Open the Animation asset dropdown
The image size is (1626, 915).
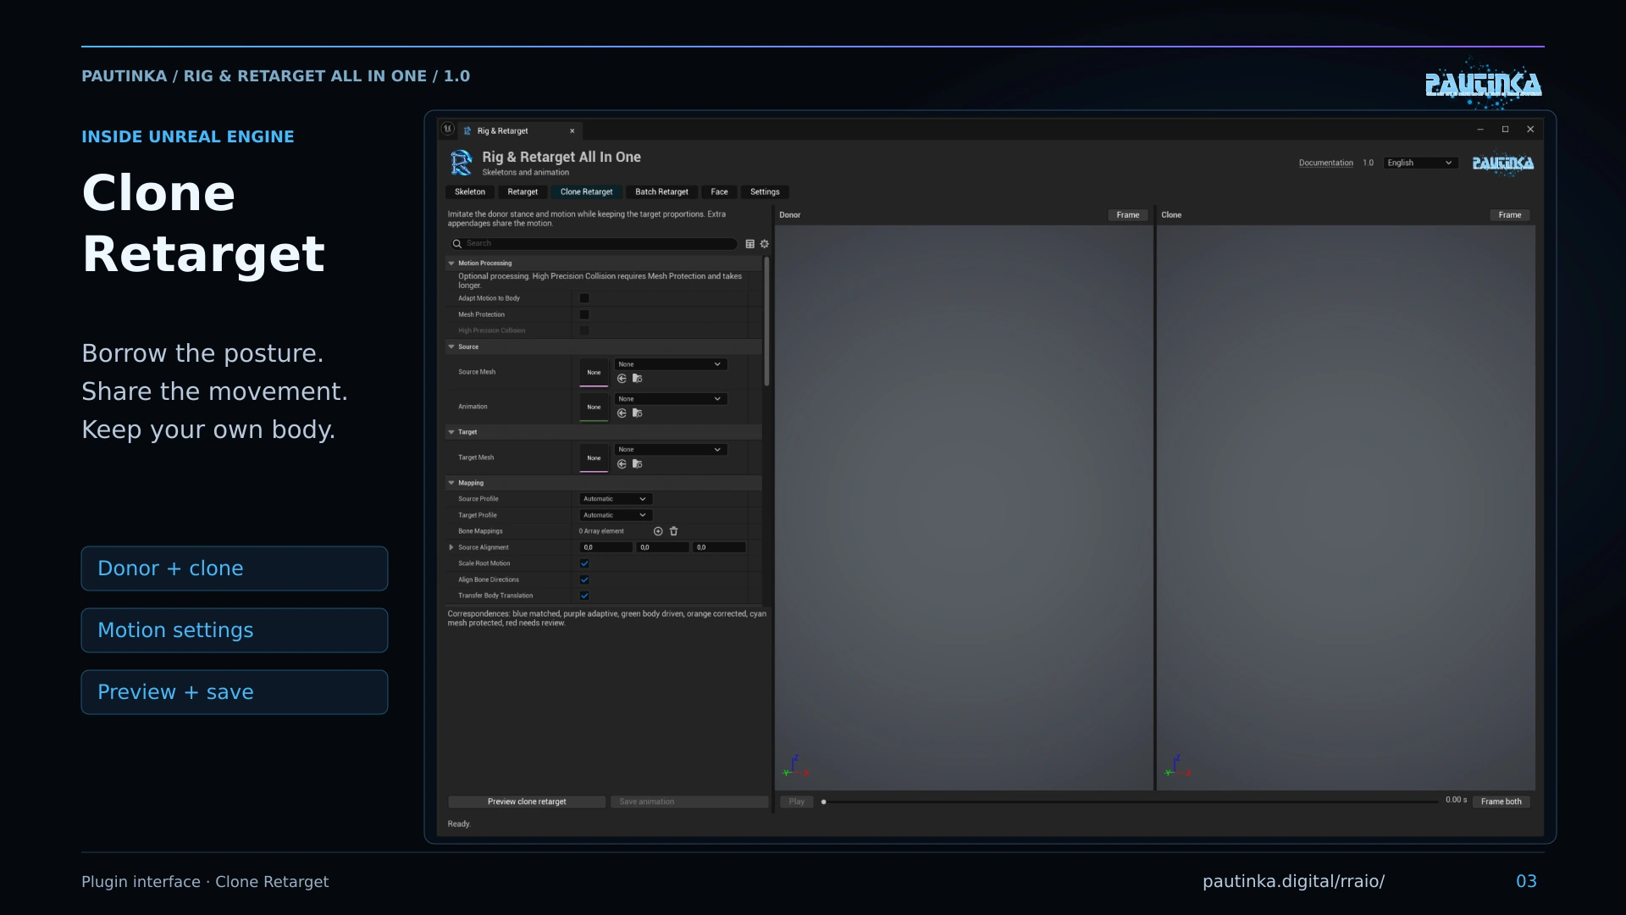[x=670, y=399]
